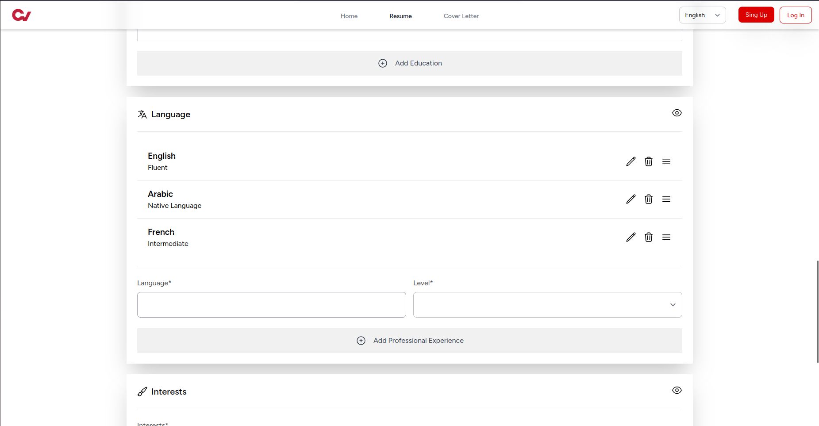Select the French entry title
The width and height of the screenshot is (819, 426).
pos(161,232)
